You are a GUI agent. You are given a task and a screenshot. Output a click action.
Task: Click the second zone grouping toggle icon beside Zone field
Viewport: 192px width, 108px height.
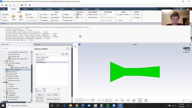[67, 54]
